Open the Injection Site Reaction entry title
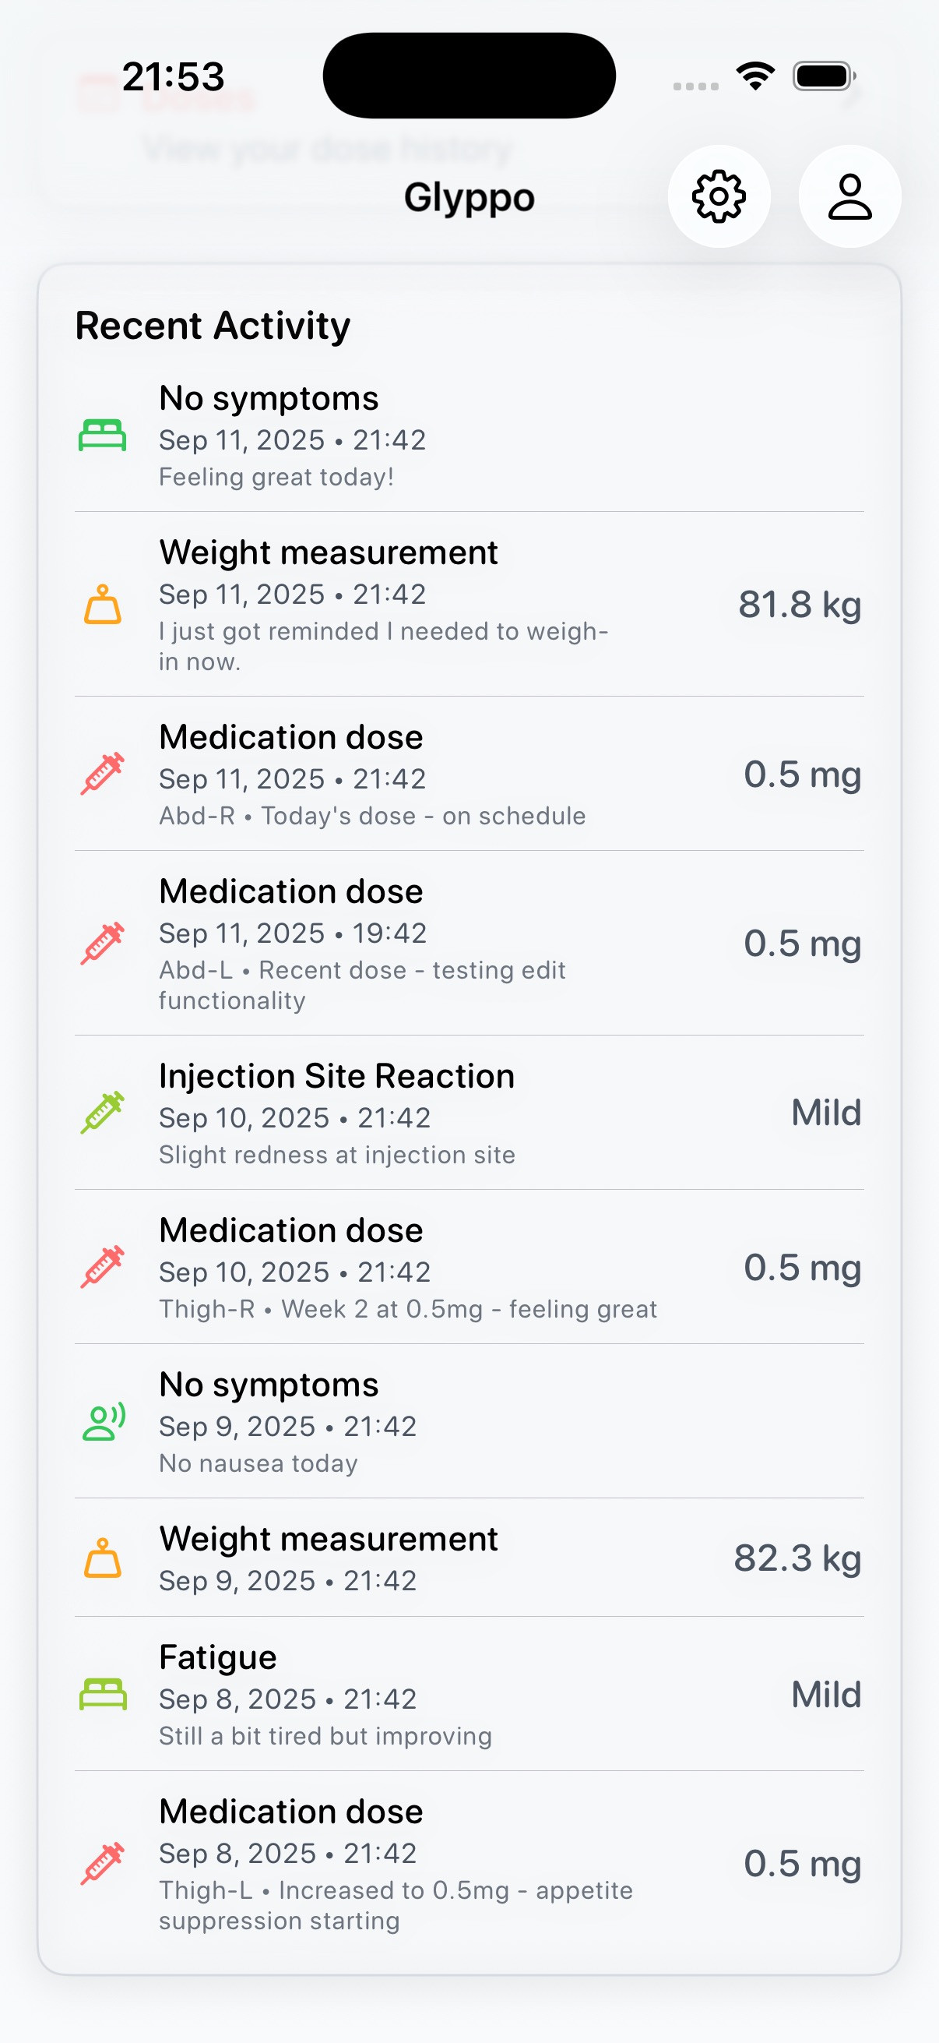The height and width of the screenshot is (2043, 939). pos(337,1075)
